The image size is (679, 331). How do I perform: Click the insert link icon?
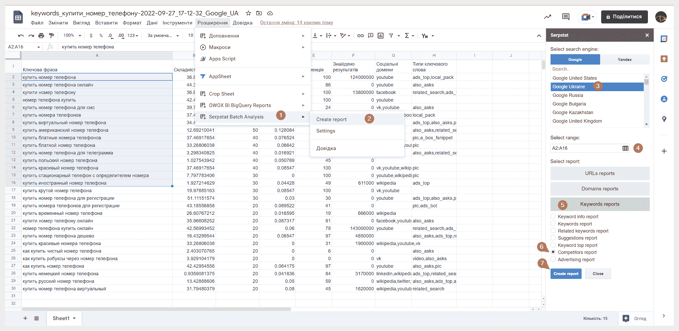pos(360,36)
